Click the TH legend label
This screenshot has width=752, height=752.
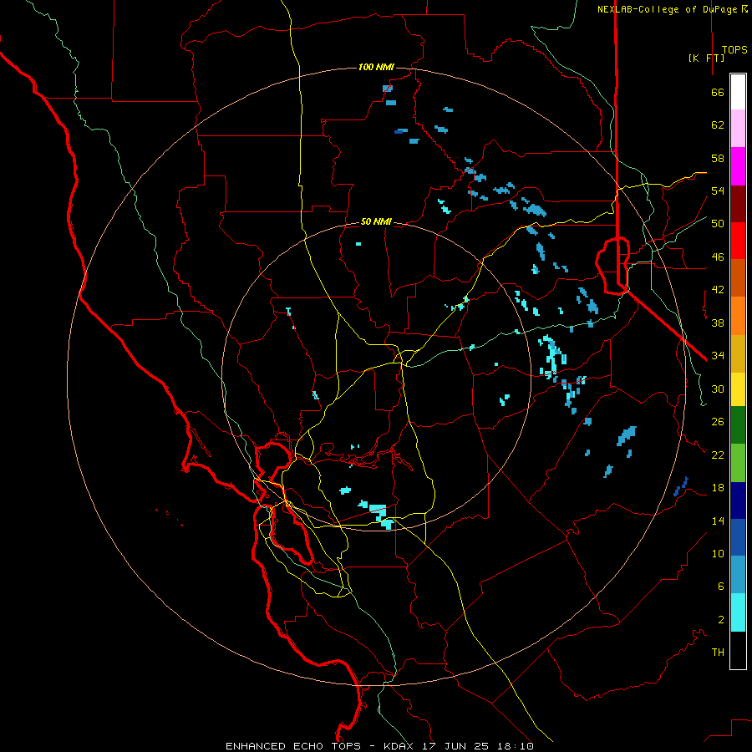(718, 653)
